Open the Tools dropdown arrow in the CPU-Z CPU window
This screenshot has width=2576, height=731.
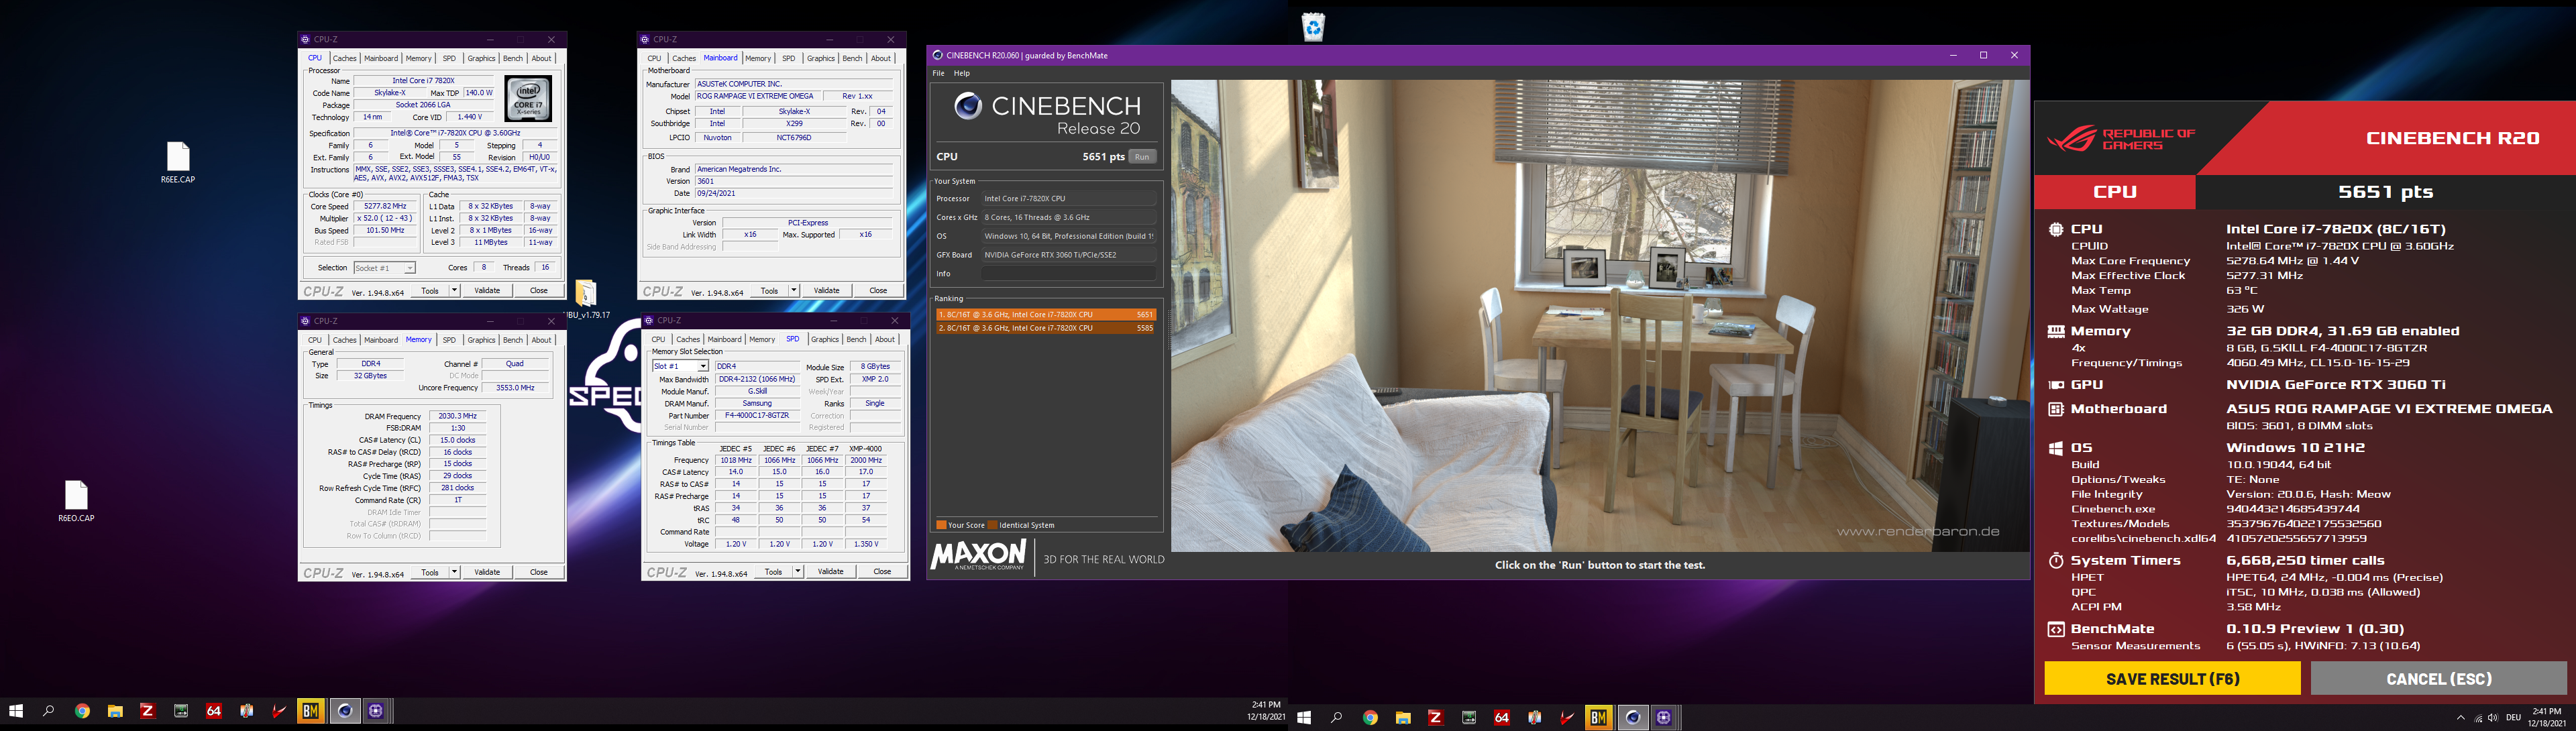pyautogui.click(x=454, y=291)
